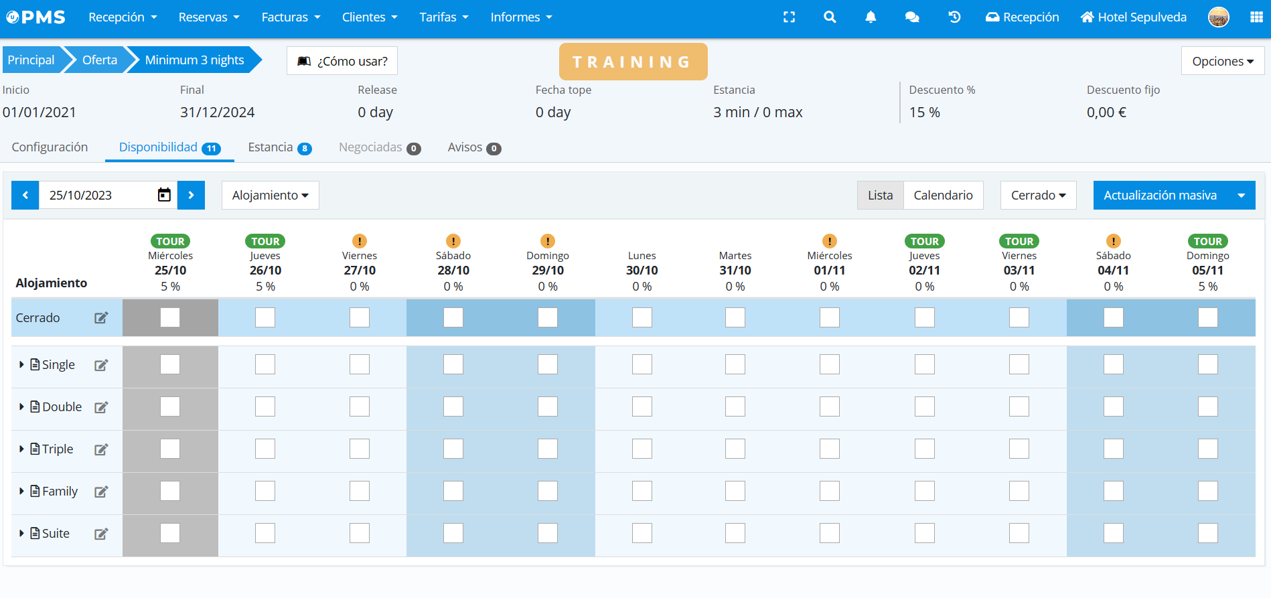Click the edit icon for Double row
Screen dimensions: 1271x598
pos(101,407)
